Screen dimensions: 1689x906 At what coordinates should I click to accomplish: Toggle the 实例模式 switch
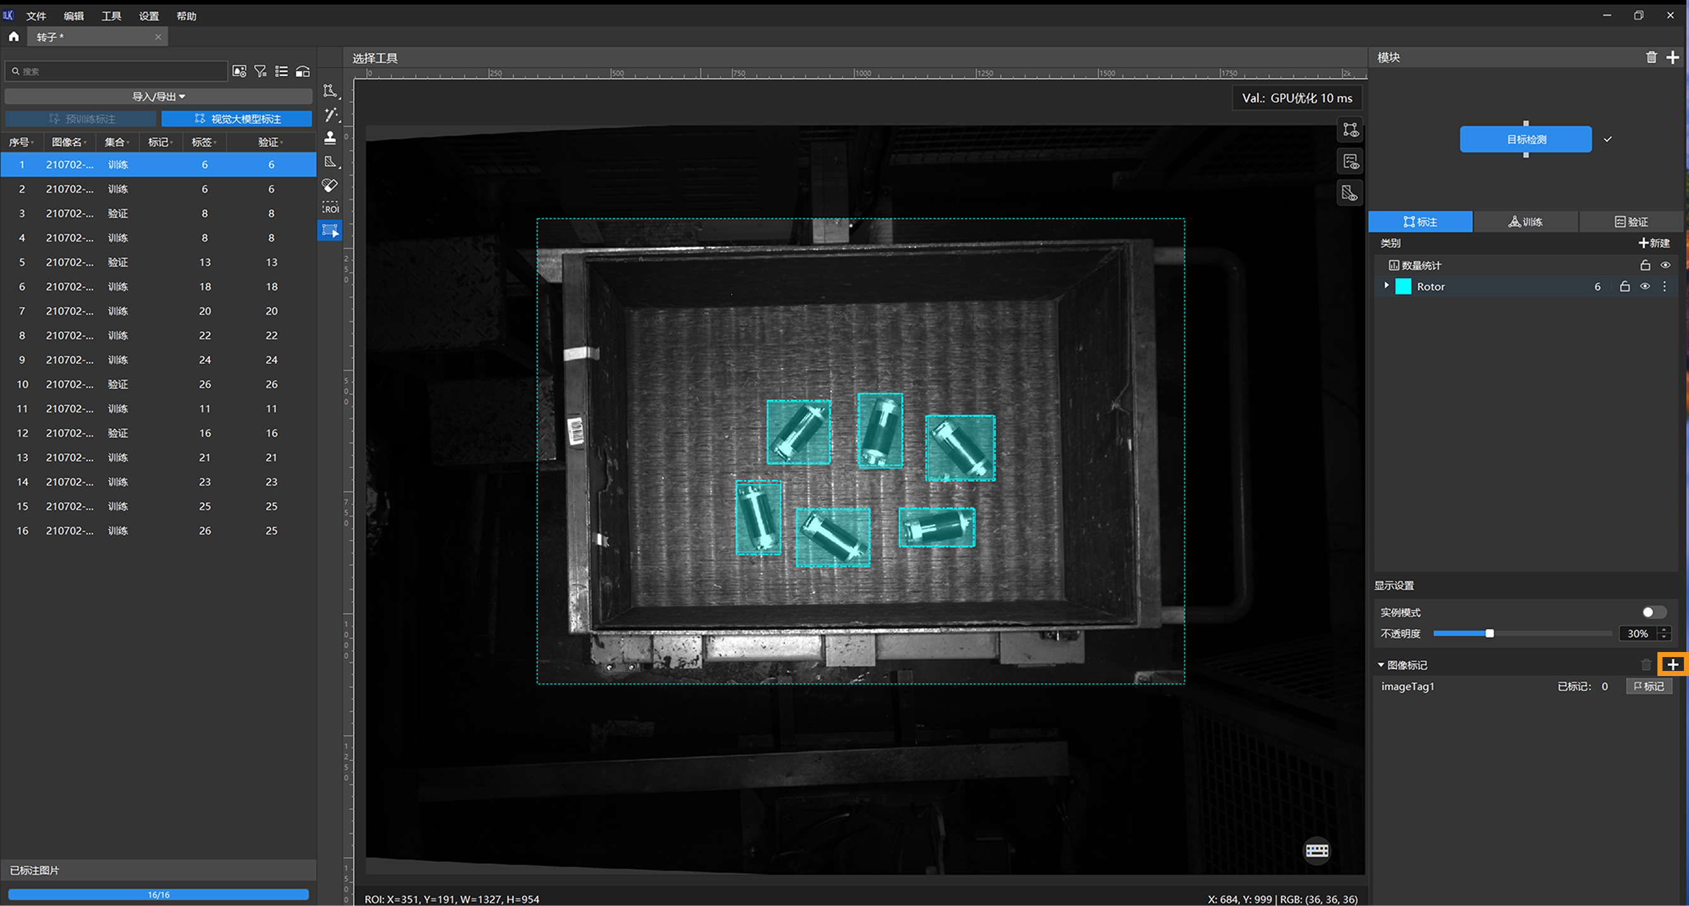click(x=1653, y=612)
